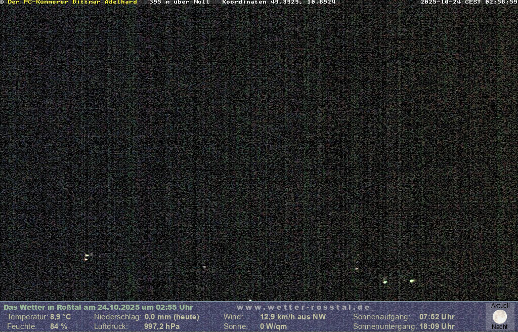This screenshot has height=332, width=518.
Task: Click the moon icon in the Aktuell box
Action: point(500,317)
